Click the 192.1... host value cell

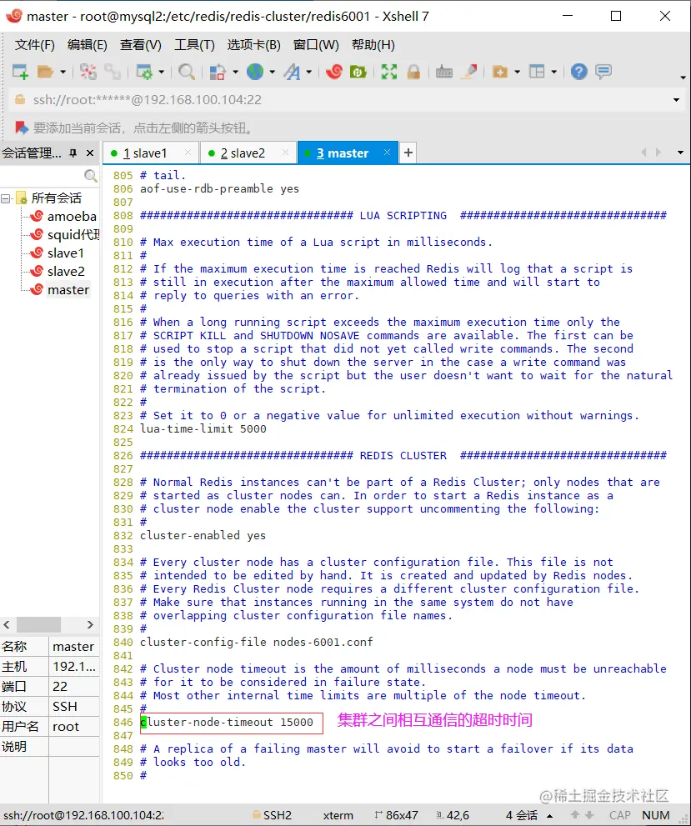73,667
